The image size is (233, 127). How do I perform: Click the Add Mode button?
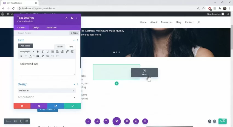(x=25, y=46)
